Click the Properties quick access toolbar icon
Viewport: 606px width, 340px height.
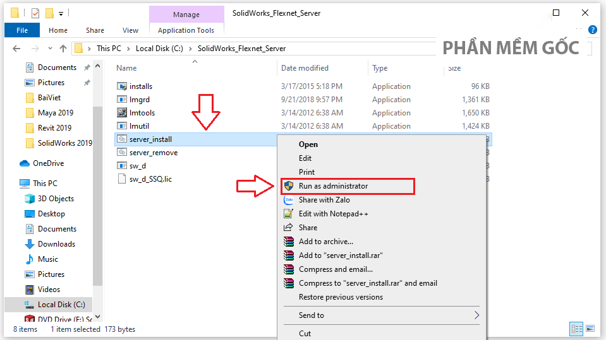coord(35,13)
